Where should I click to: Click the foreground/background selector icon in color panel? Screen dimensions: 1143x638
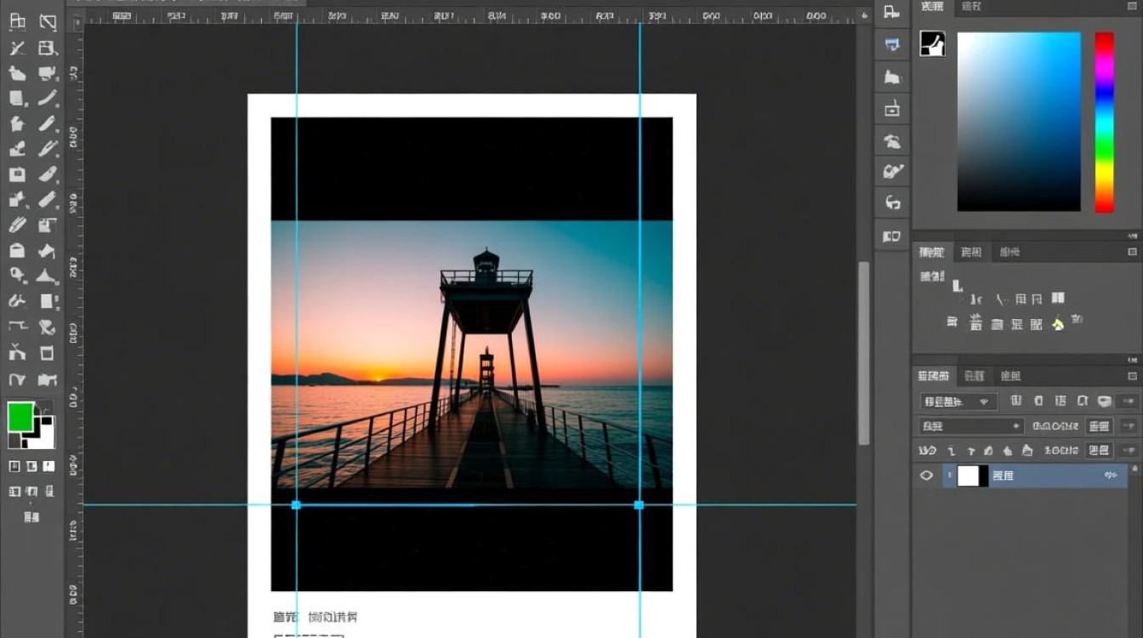coord(933,44)
